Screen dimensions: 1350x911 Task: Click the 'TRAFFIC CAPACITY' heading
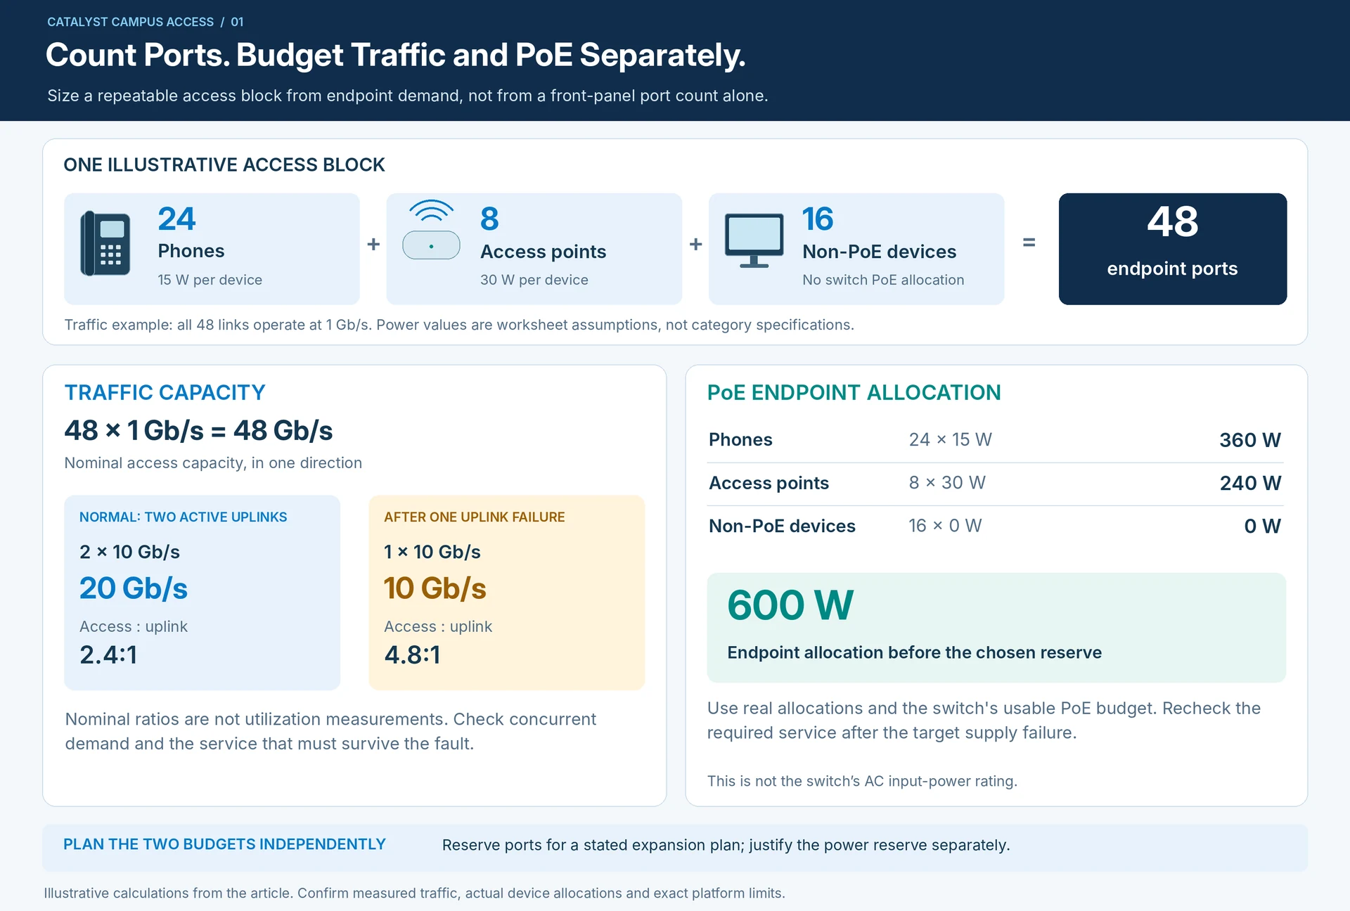tap(165, 392)
